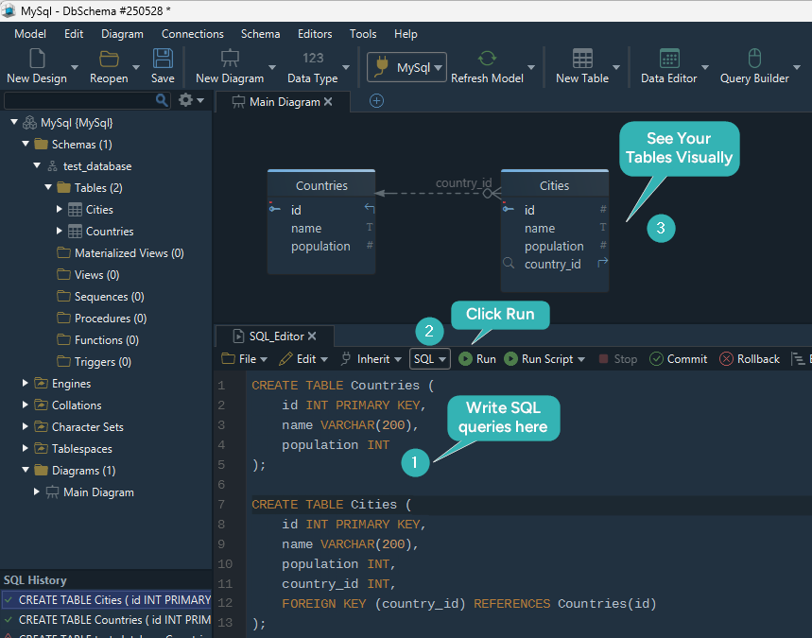
Task: Open the Diagram menu
Action: click(x=122, y=34)
